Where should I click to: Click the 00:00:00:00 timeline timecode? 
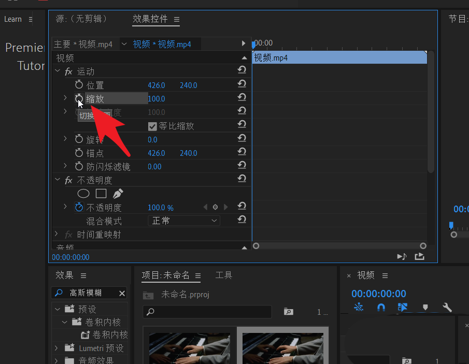tap(379, 294)
